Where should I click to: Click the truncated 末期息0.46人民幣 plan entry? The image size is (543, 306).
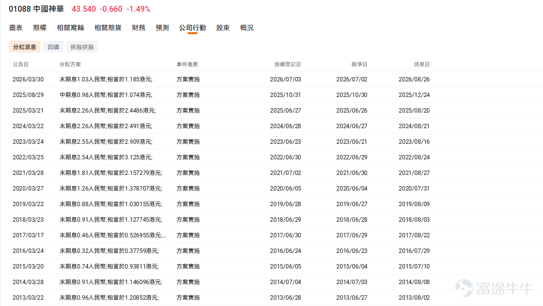tap(113, 235)
